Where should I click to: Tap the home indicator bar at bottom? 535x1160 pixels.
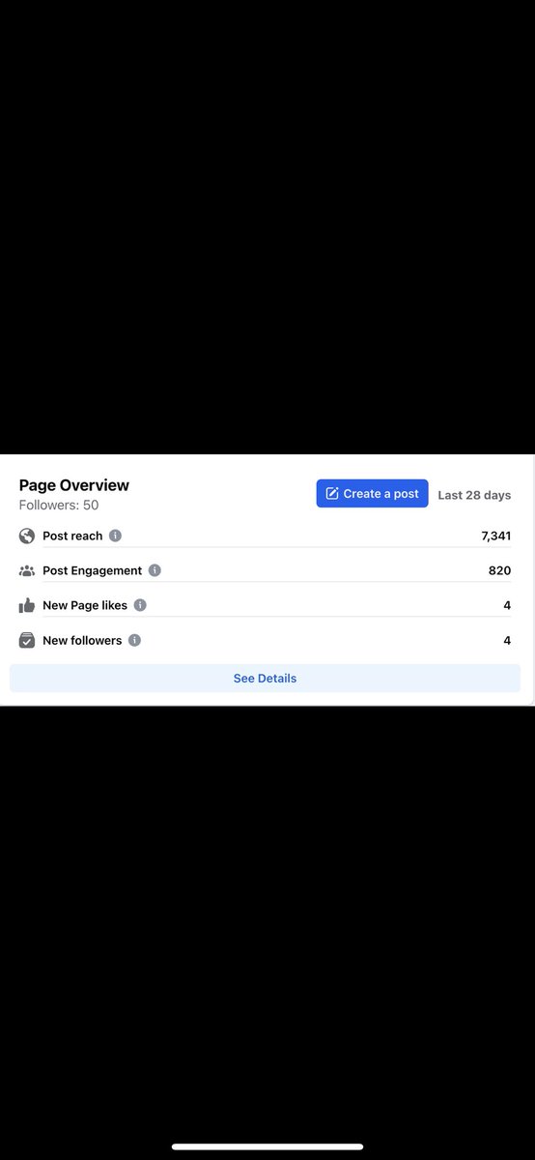(x=267, y=1146)
